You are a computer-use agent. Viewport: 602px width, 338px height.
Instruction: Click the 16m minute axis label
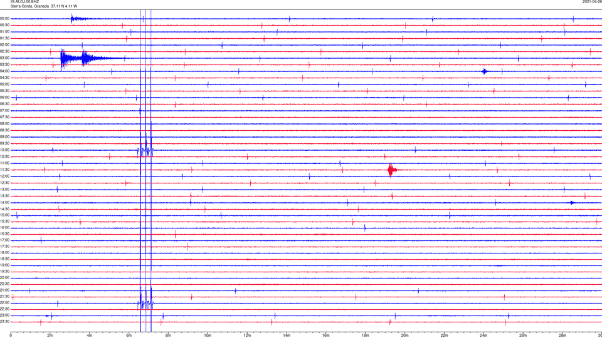click(x=325, y=335)
